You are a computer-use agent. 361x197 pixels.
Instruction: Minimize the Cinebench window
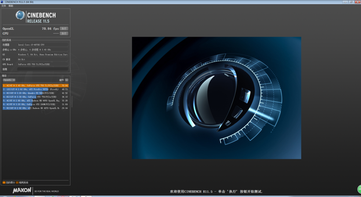pyautogui.click(x=345, y=2)
